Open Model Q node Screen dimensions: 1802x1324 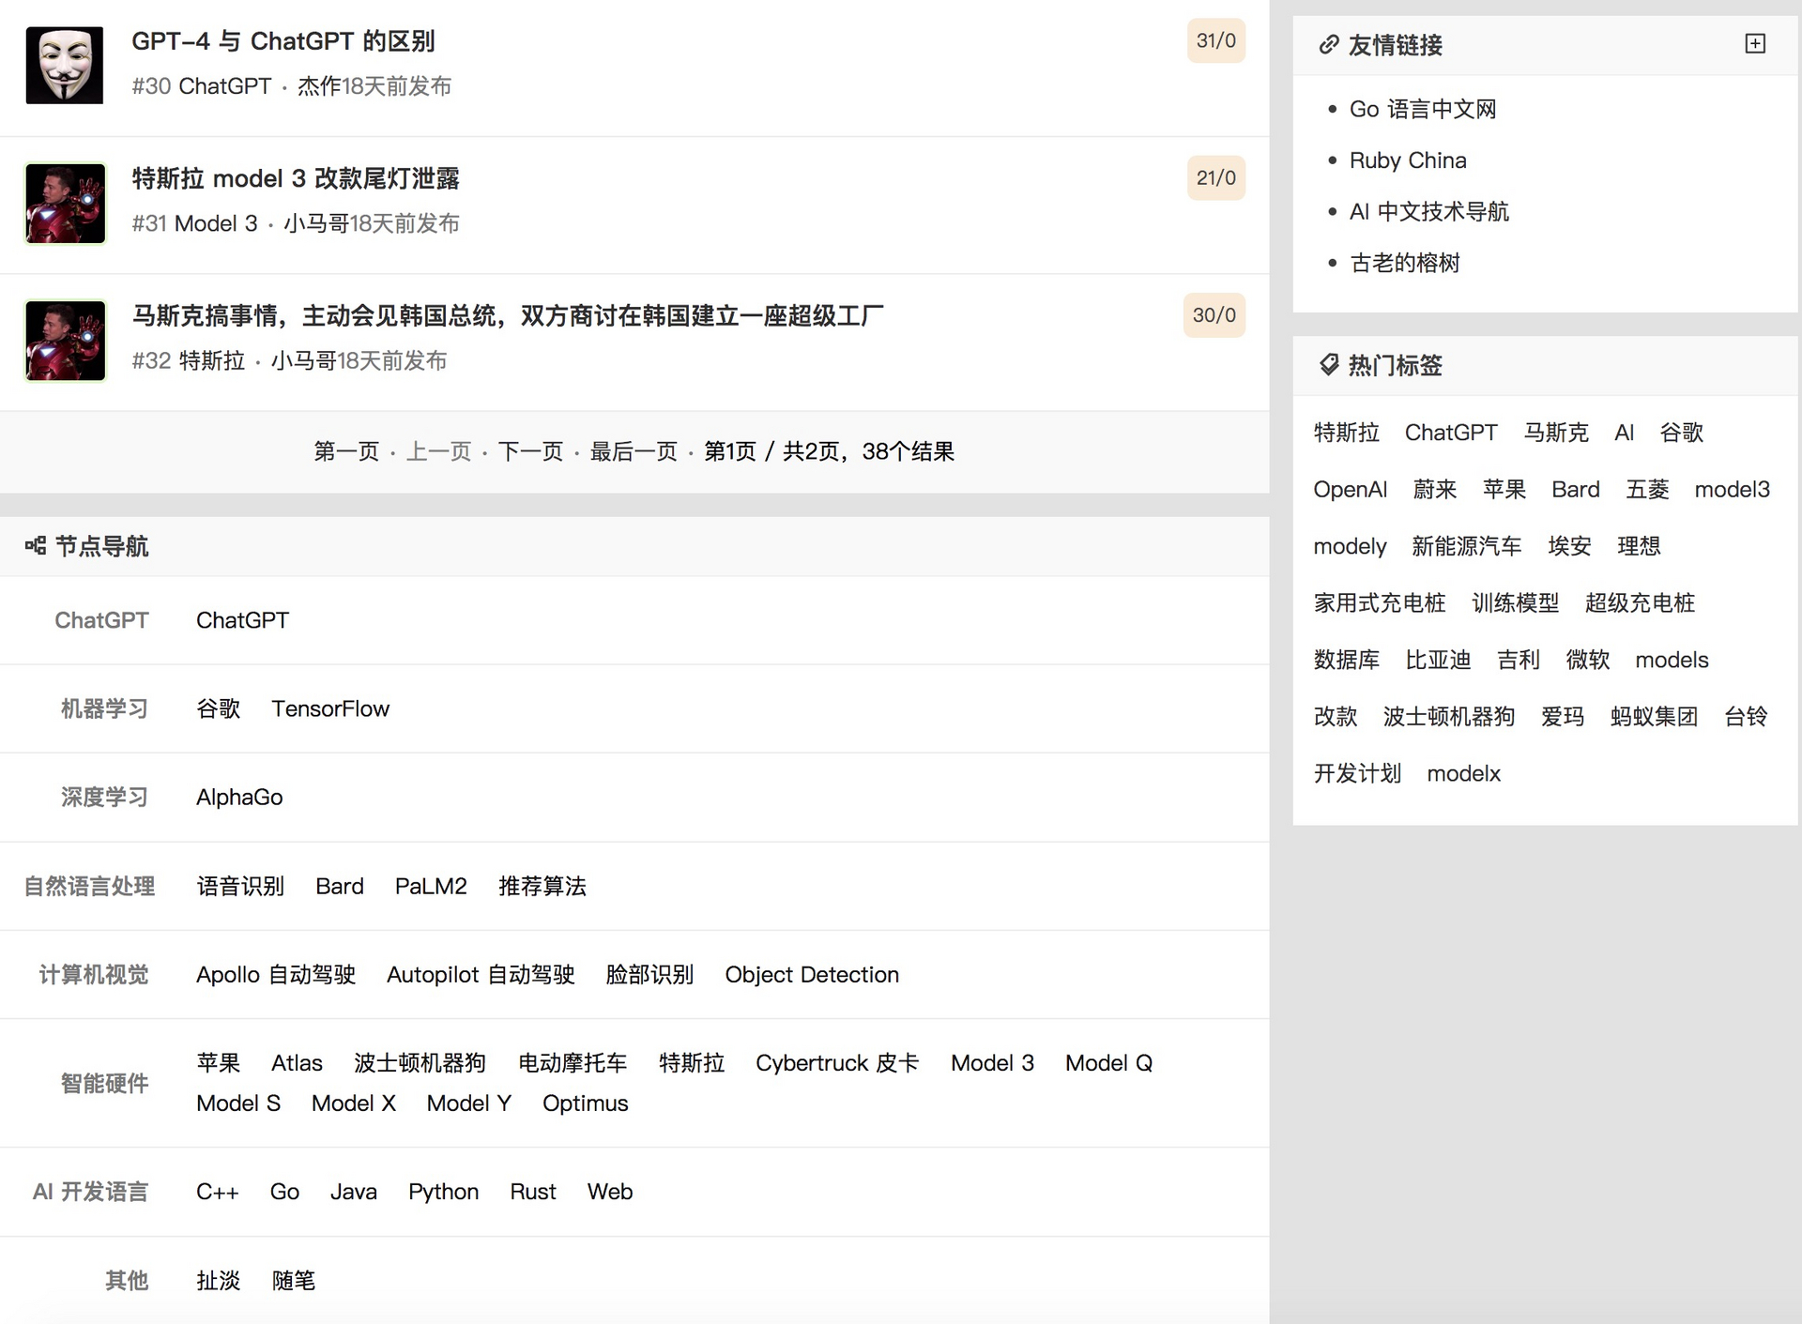pyautogui.click(x=1108, y=1063)
